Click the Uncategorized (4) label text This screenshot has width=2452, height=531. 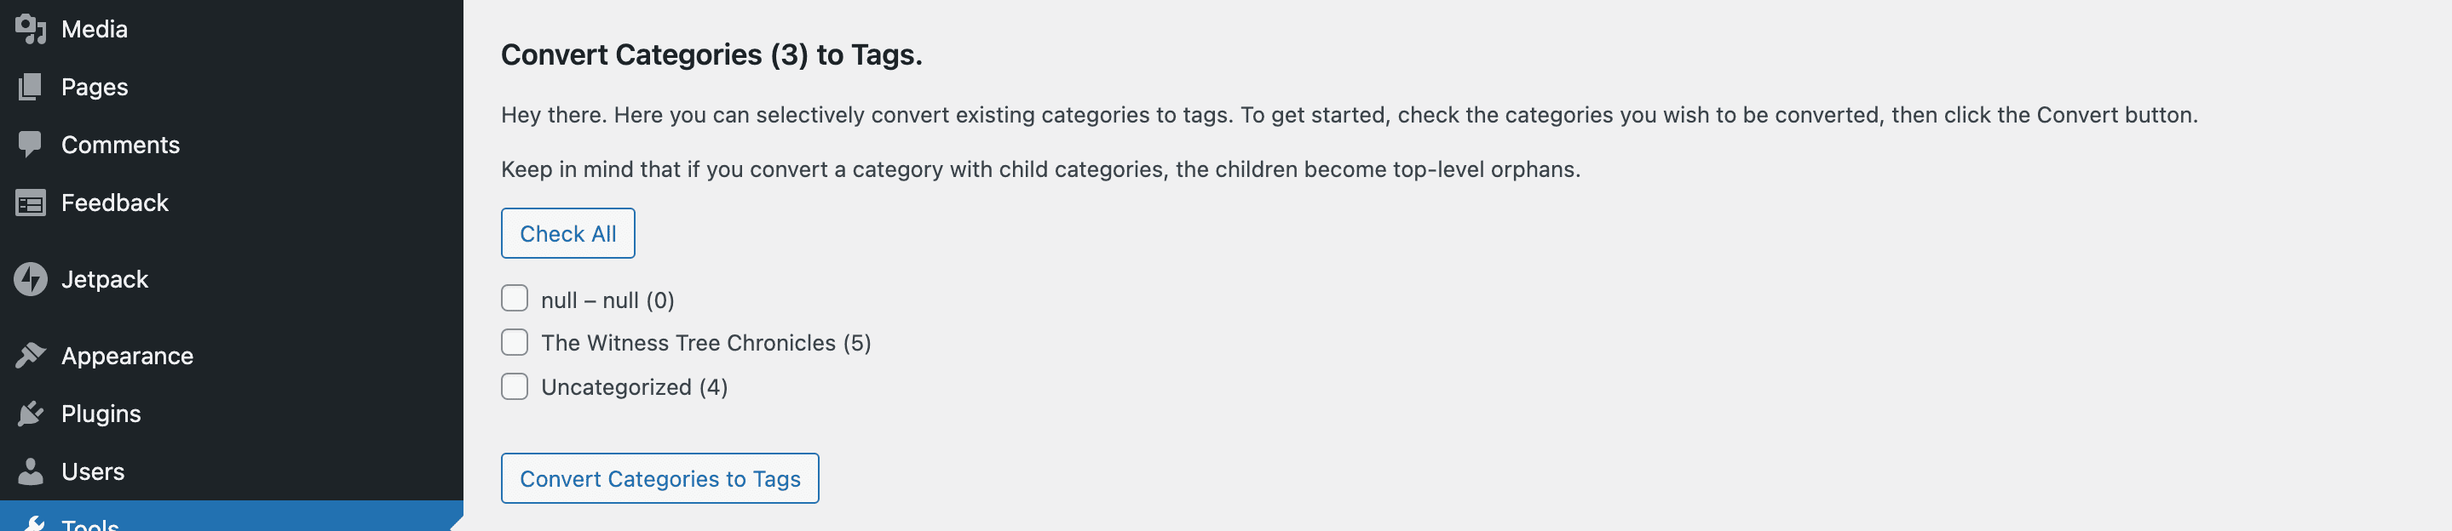pyautogui.click(x=634, y=387)
